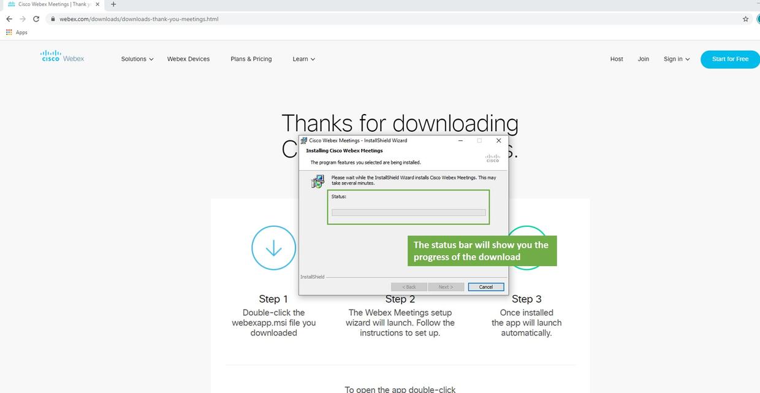Viewport: 760px width, 393px height.
Task: Click the Host link
Action: click(617, 59)
